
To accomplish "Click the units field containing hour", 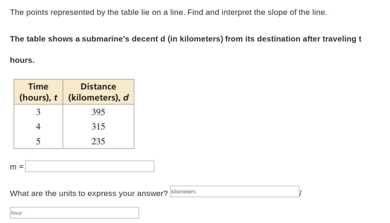I will 74,213.
